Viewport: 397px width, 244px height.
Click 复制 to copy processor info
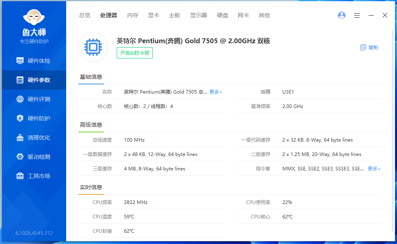[x=369, y=48]
